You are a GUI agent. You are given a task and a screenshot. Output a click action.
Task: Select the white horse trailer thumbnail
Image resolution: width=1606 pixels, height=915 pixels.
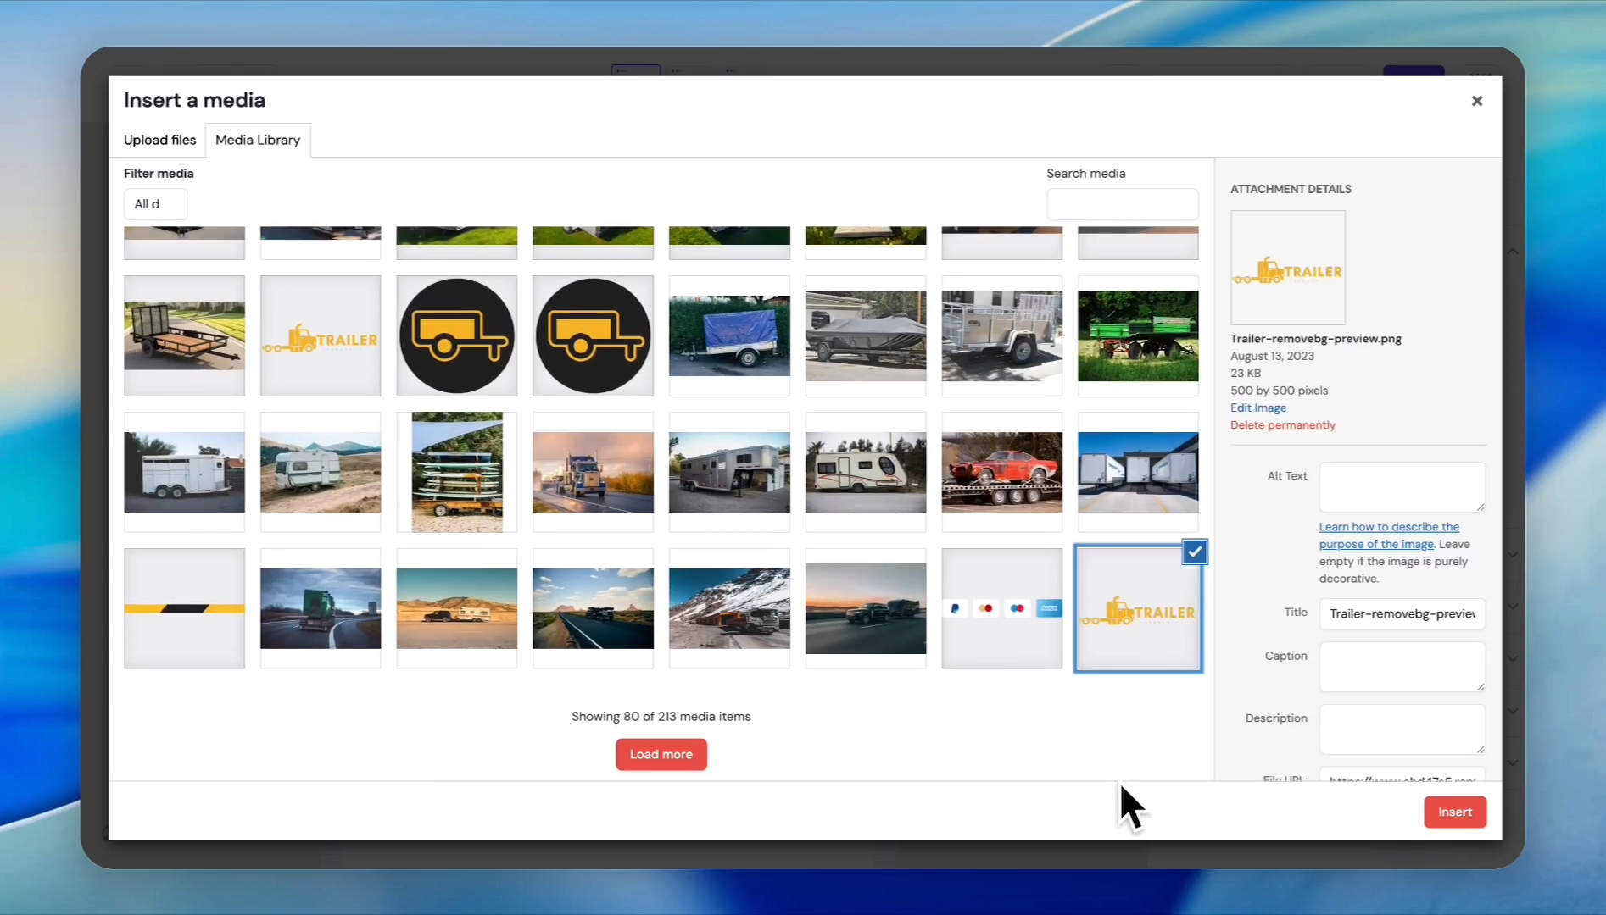tap(184, 472)
